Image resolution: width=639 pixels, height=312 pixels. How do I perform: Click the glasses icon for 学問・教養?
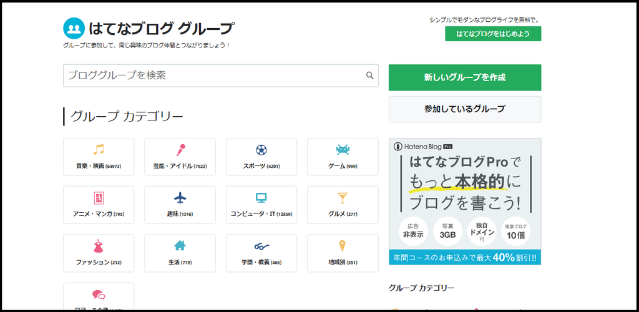tap(261, 246)
